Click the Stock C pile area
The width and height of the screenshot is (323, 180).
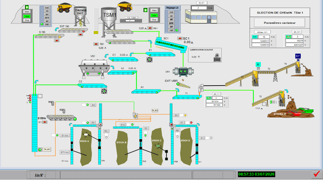click(x=157, y=146)
